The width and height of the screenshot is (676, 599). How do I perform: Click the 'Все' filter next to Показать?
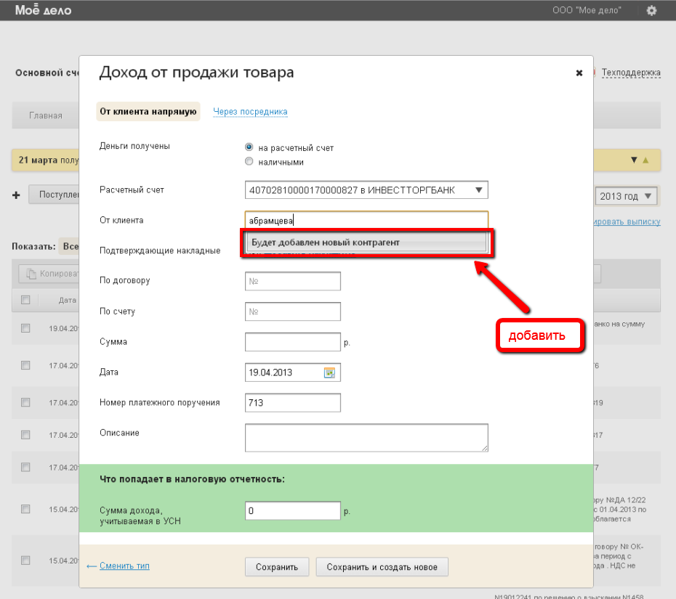click(x=71, y=246)
